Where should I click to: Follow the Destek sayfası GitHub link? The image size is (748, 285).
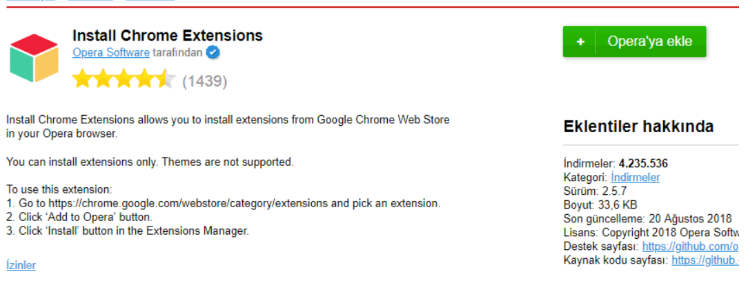690,246
